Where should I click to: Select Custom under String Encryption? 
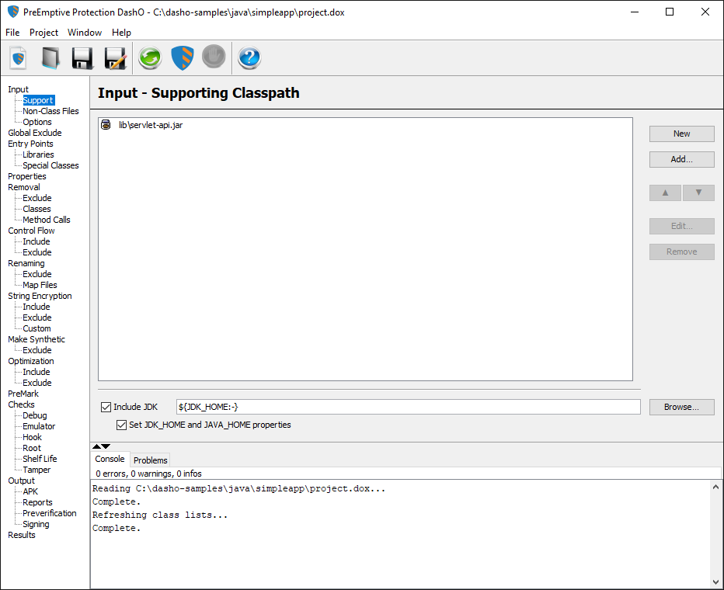coord(37,328)
